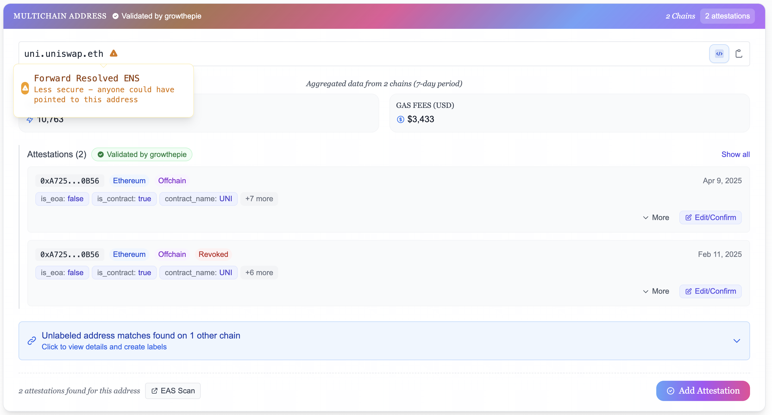The height and width of the screenshot is (415, 772).
Task: Open Edit/Confirm for the Apr 9, 2025 attestation
Action: click(x=710, y=217)
